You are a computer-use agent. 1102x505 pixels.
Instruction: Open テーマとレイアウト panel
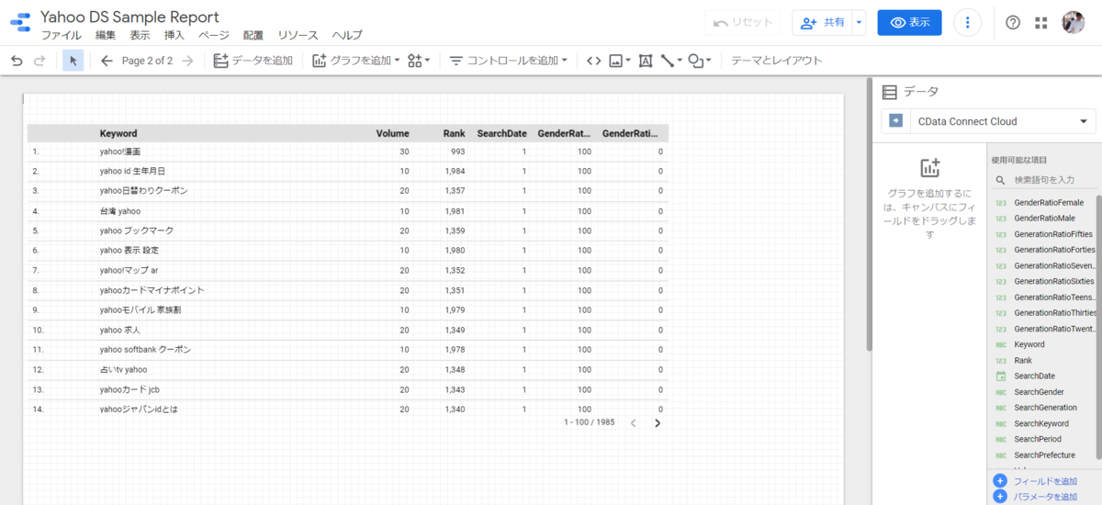[x=776, y=61]
